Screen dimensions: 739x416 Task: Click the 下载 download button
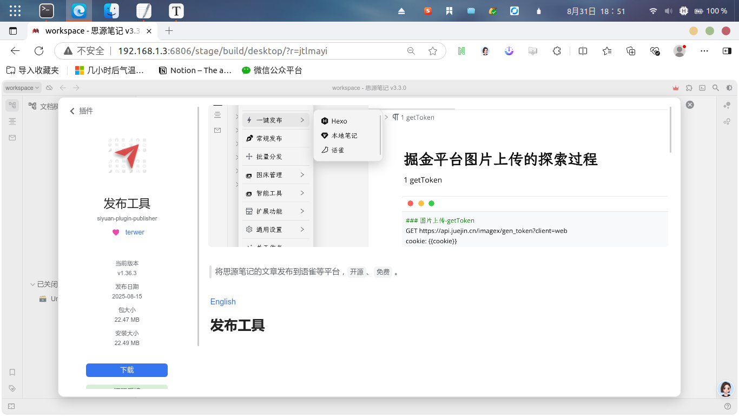coord(127,370)
